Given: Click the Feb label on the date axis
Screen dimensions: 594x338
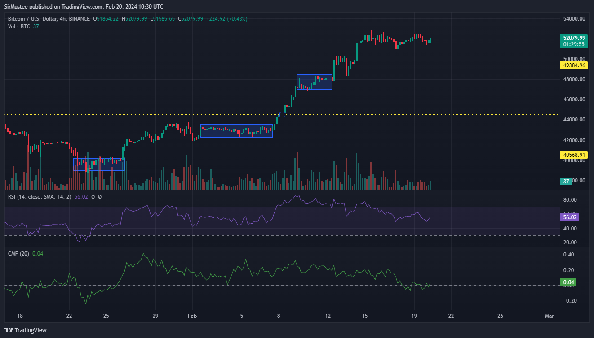Looking at the screenshot, I should pos(192,316).
